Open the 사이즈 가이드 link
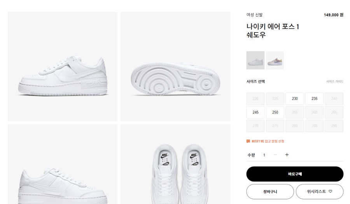The height and width of the screenshot is (204, 350). 334,82
